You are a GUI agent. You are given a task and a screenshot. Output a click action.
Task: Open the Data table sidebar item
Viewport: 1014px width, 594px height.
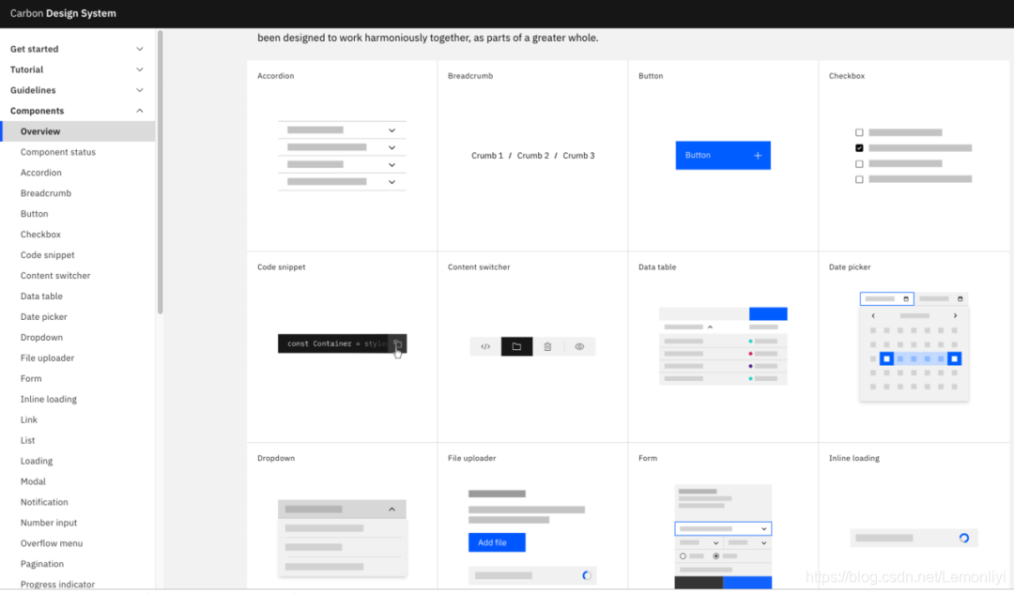click(x=41, y=296)
